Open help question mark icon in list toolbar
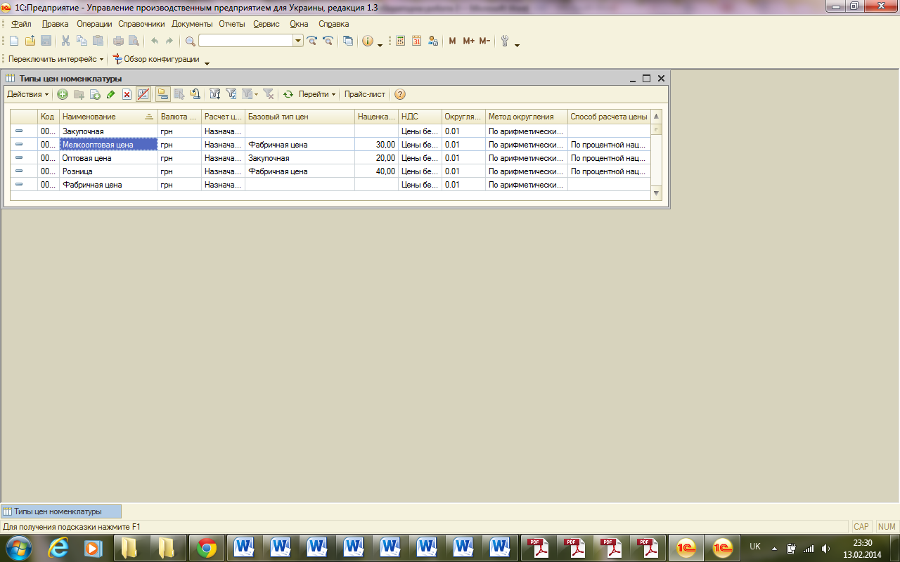The height and width of the screenshot is (562, 900). coord(400,94)
